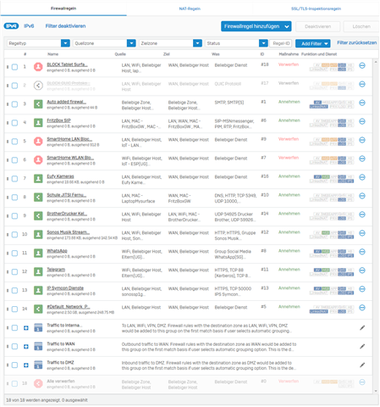
Task: Click Filter zurücksetzen link
Action: coord(357,42)
